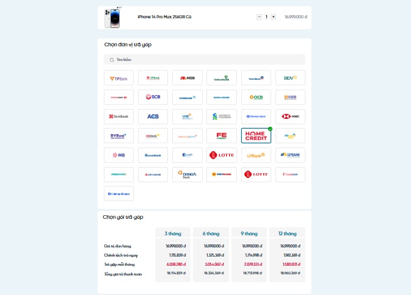Select the SCB bank tile
Image resolution: width=411 pixels, height=295 pixels.
153,97
